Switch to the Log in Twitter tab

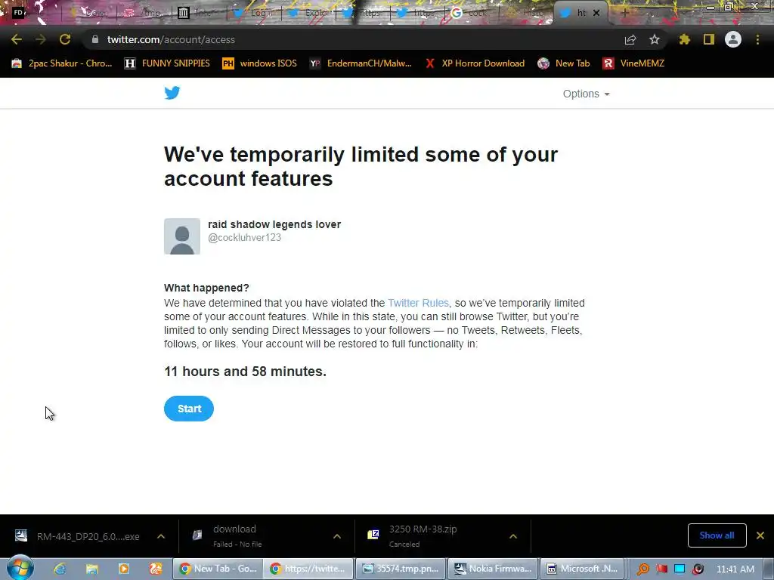coord(254,13)
